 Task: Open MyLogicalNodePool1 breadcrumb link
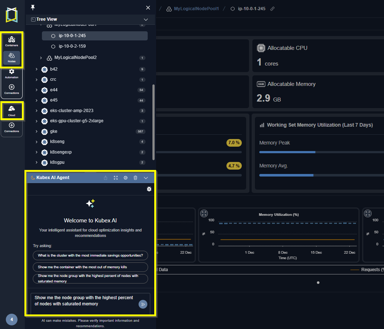pyautogui.click(x=196, y=9)
